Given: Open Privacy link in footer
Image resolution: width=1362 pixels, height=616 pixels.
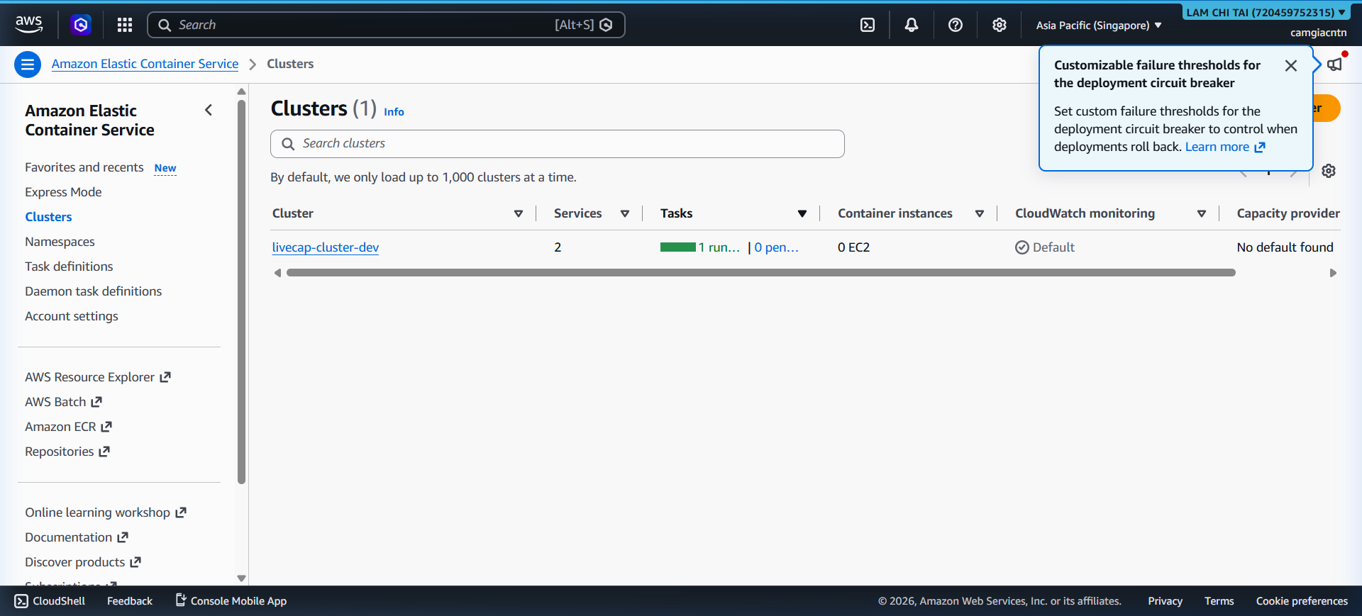Looking at the screenshot, I should tap(1165, 601).
